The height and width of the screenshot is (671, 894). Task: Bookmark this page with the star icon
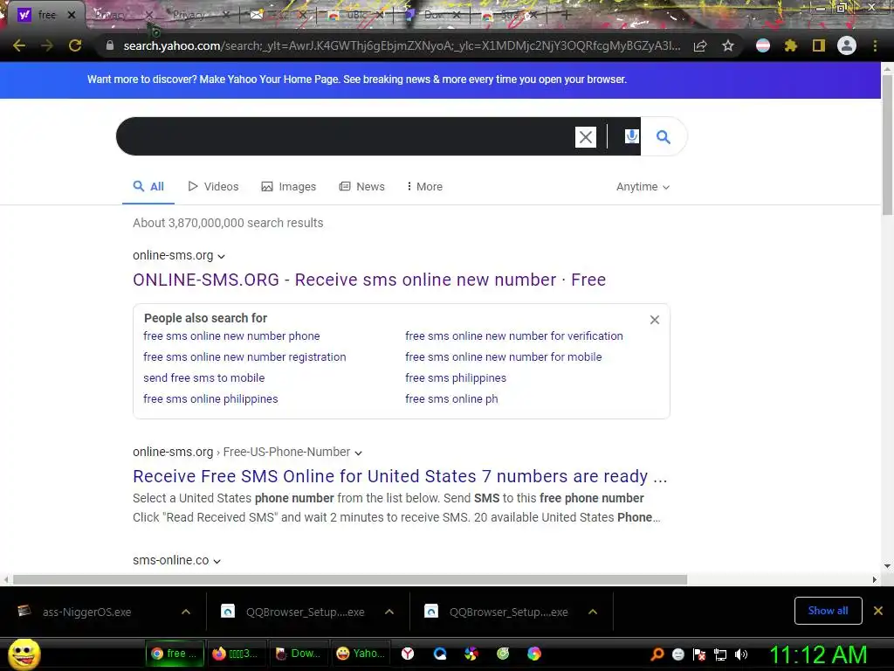[x=727, y=45]
